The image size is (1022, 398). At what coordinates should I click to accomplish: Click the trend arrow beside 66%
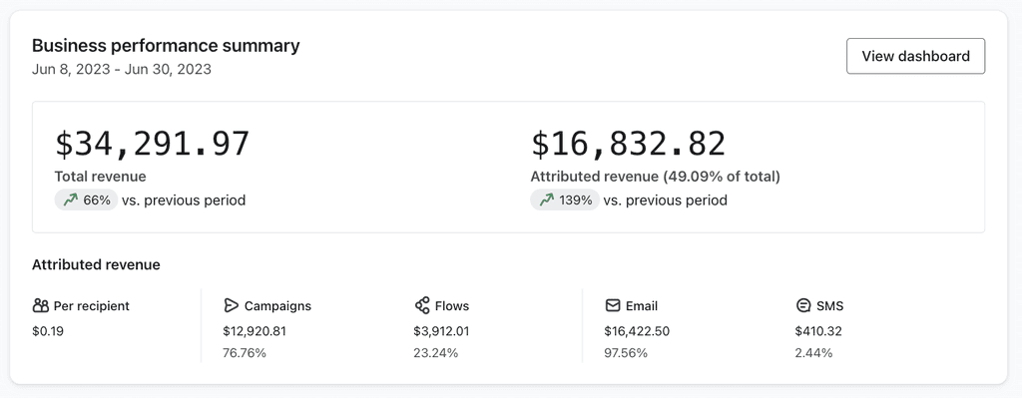coord(71,199)
